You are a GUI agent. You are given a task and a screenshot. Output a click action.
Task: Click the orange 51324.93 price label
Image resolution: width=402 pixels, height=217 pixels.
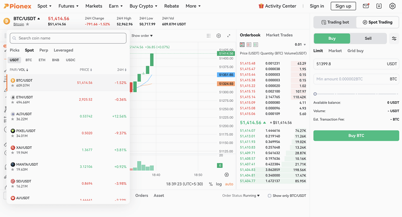click(226, 84)
